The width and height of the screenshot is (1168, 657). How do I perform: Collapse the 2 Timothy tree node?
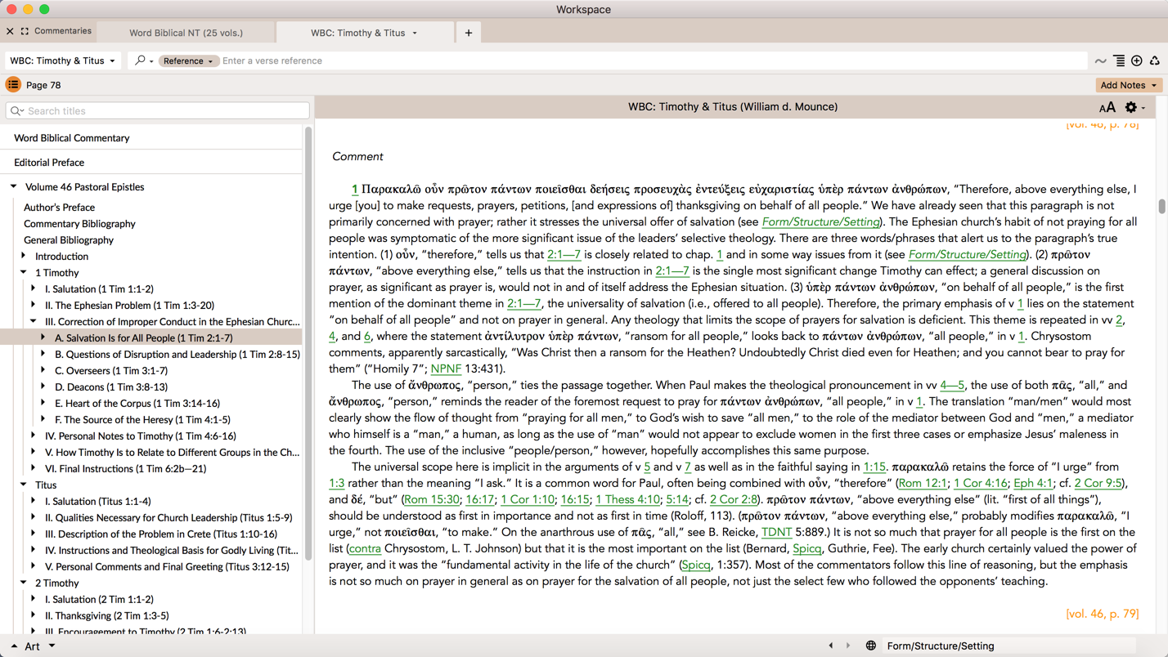click(24, 583)
